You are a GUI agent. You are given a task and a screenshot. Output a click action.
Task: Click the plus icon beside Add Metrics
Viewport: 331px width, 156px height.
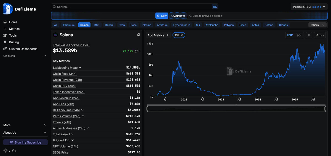167,35
